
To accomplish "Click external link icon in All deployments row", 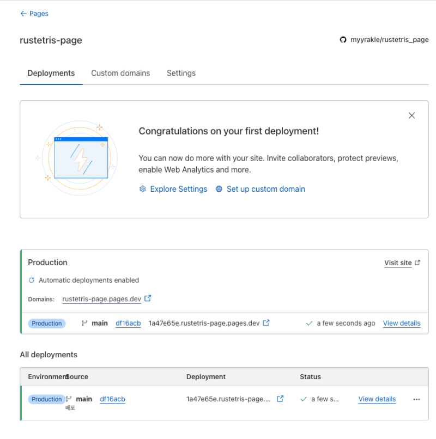I will (x=280, y=399).
